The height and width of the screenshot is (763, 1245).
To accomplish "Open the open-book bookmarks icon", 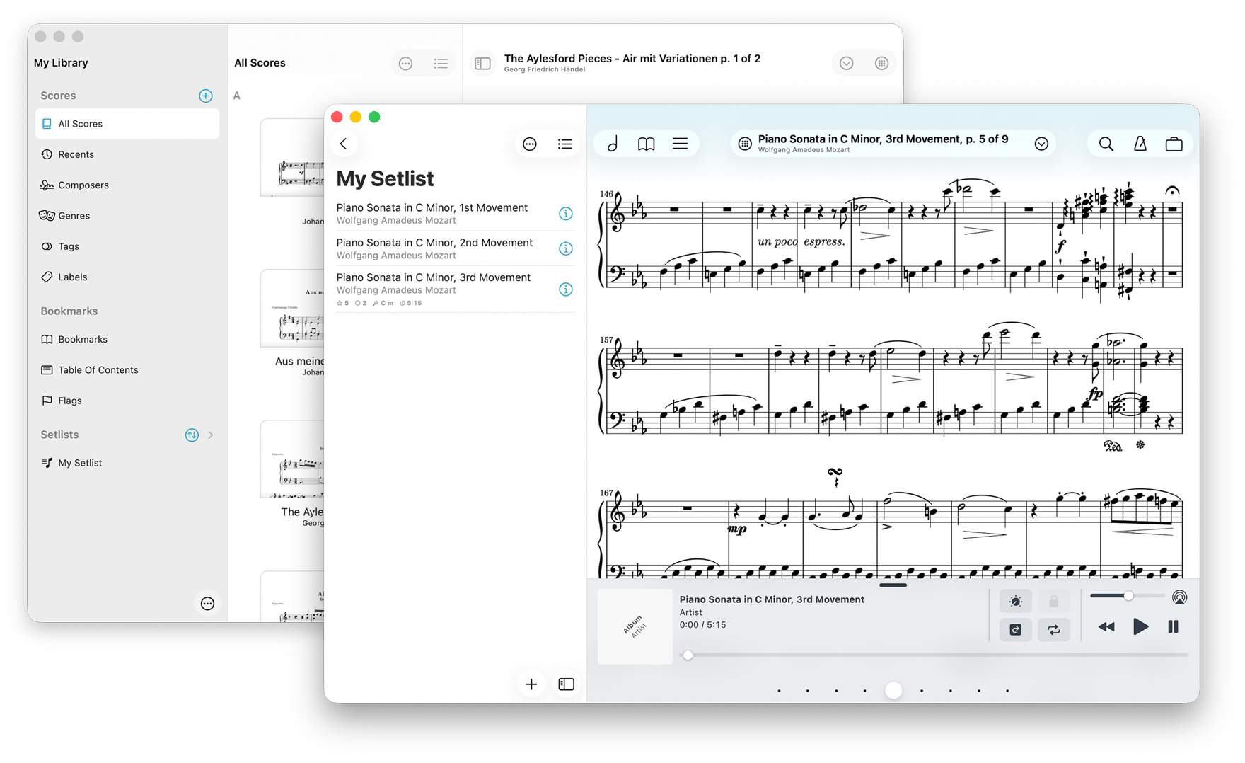I will click(646, 144).
